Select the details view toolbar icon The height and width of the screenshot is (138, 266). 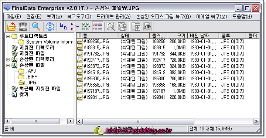point(98,27)
